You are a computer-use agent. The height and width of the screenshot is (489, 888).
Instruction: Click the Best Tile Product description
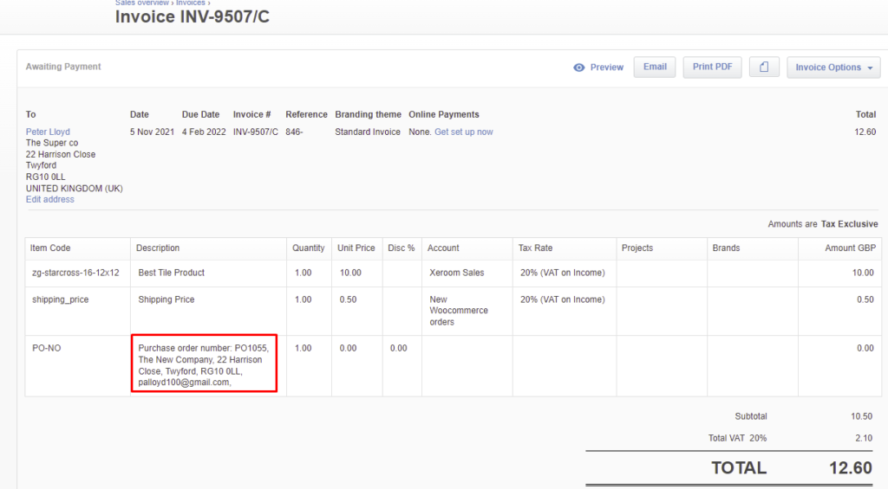coord(171,273)
